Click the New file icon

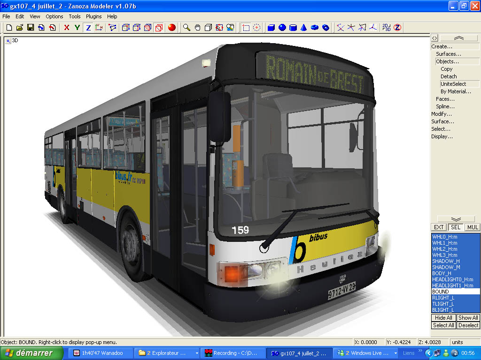[9, 28]
